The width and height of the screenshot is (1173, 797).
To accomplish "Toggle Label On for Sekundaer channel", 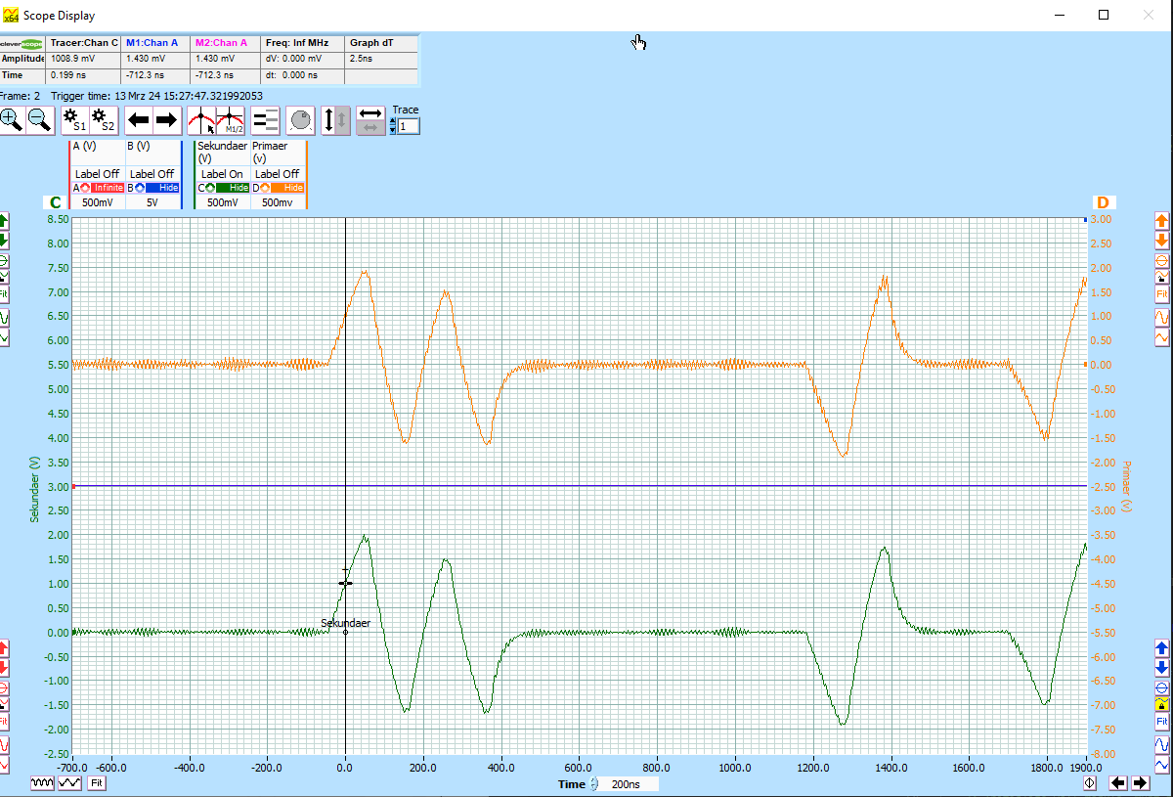I will point(222,174).
